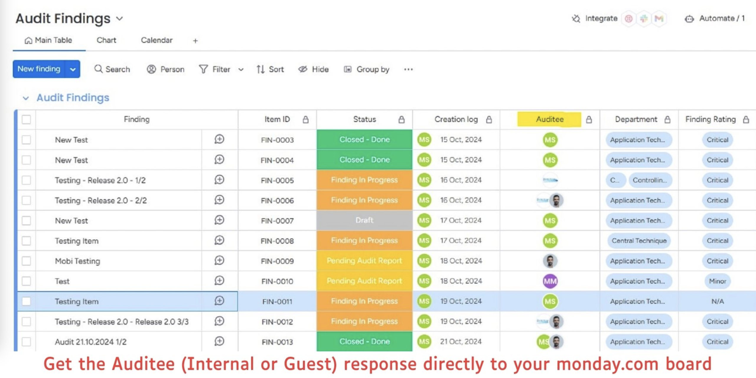The image size is (756, 378).
Task: Click the Search magnifier icon
Action: 98,69
